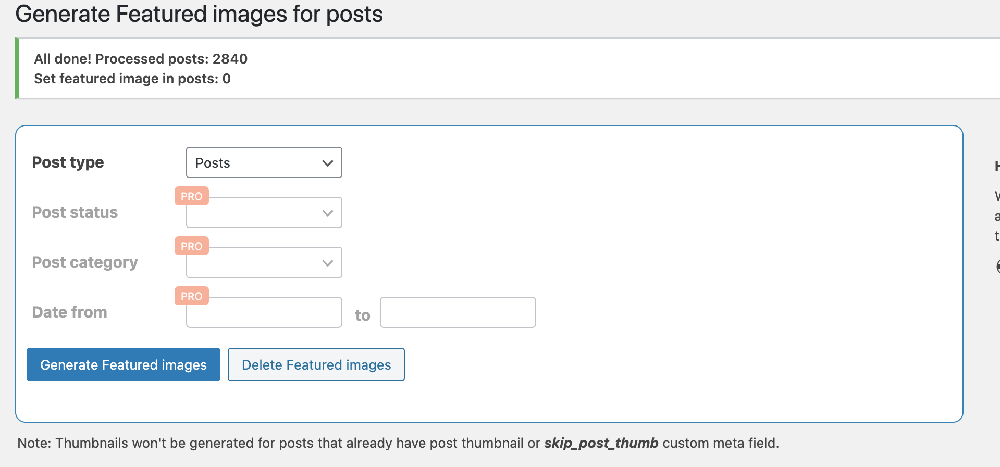Image resolution: width=1000 pixels, height=467 pixels.
Task: Click the Post type label
Action: click(x=68, y=162)
